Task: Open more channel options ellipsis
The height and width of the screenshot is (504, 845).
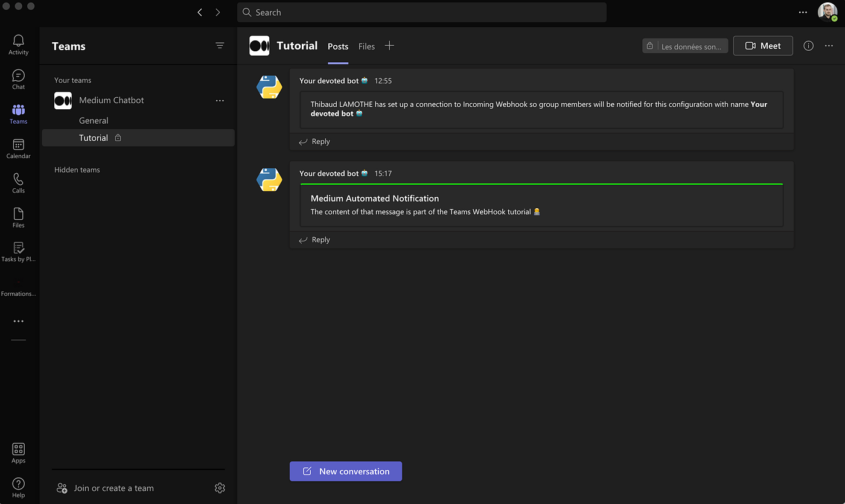Action: pyautogui.click(x=829, y=46)
